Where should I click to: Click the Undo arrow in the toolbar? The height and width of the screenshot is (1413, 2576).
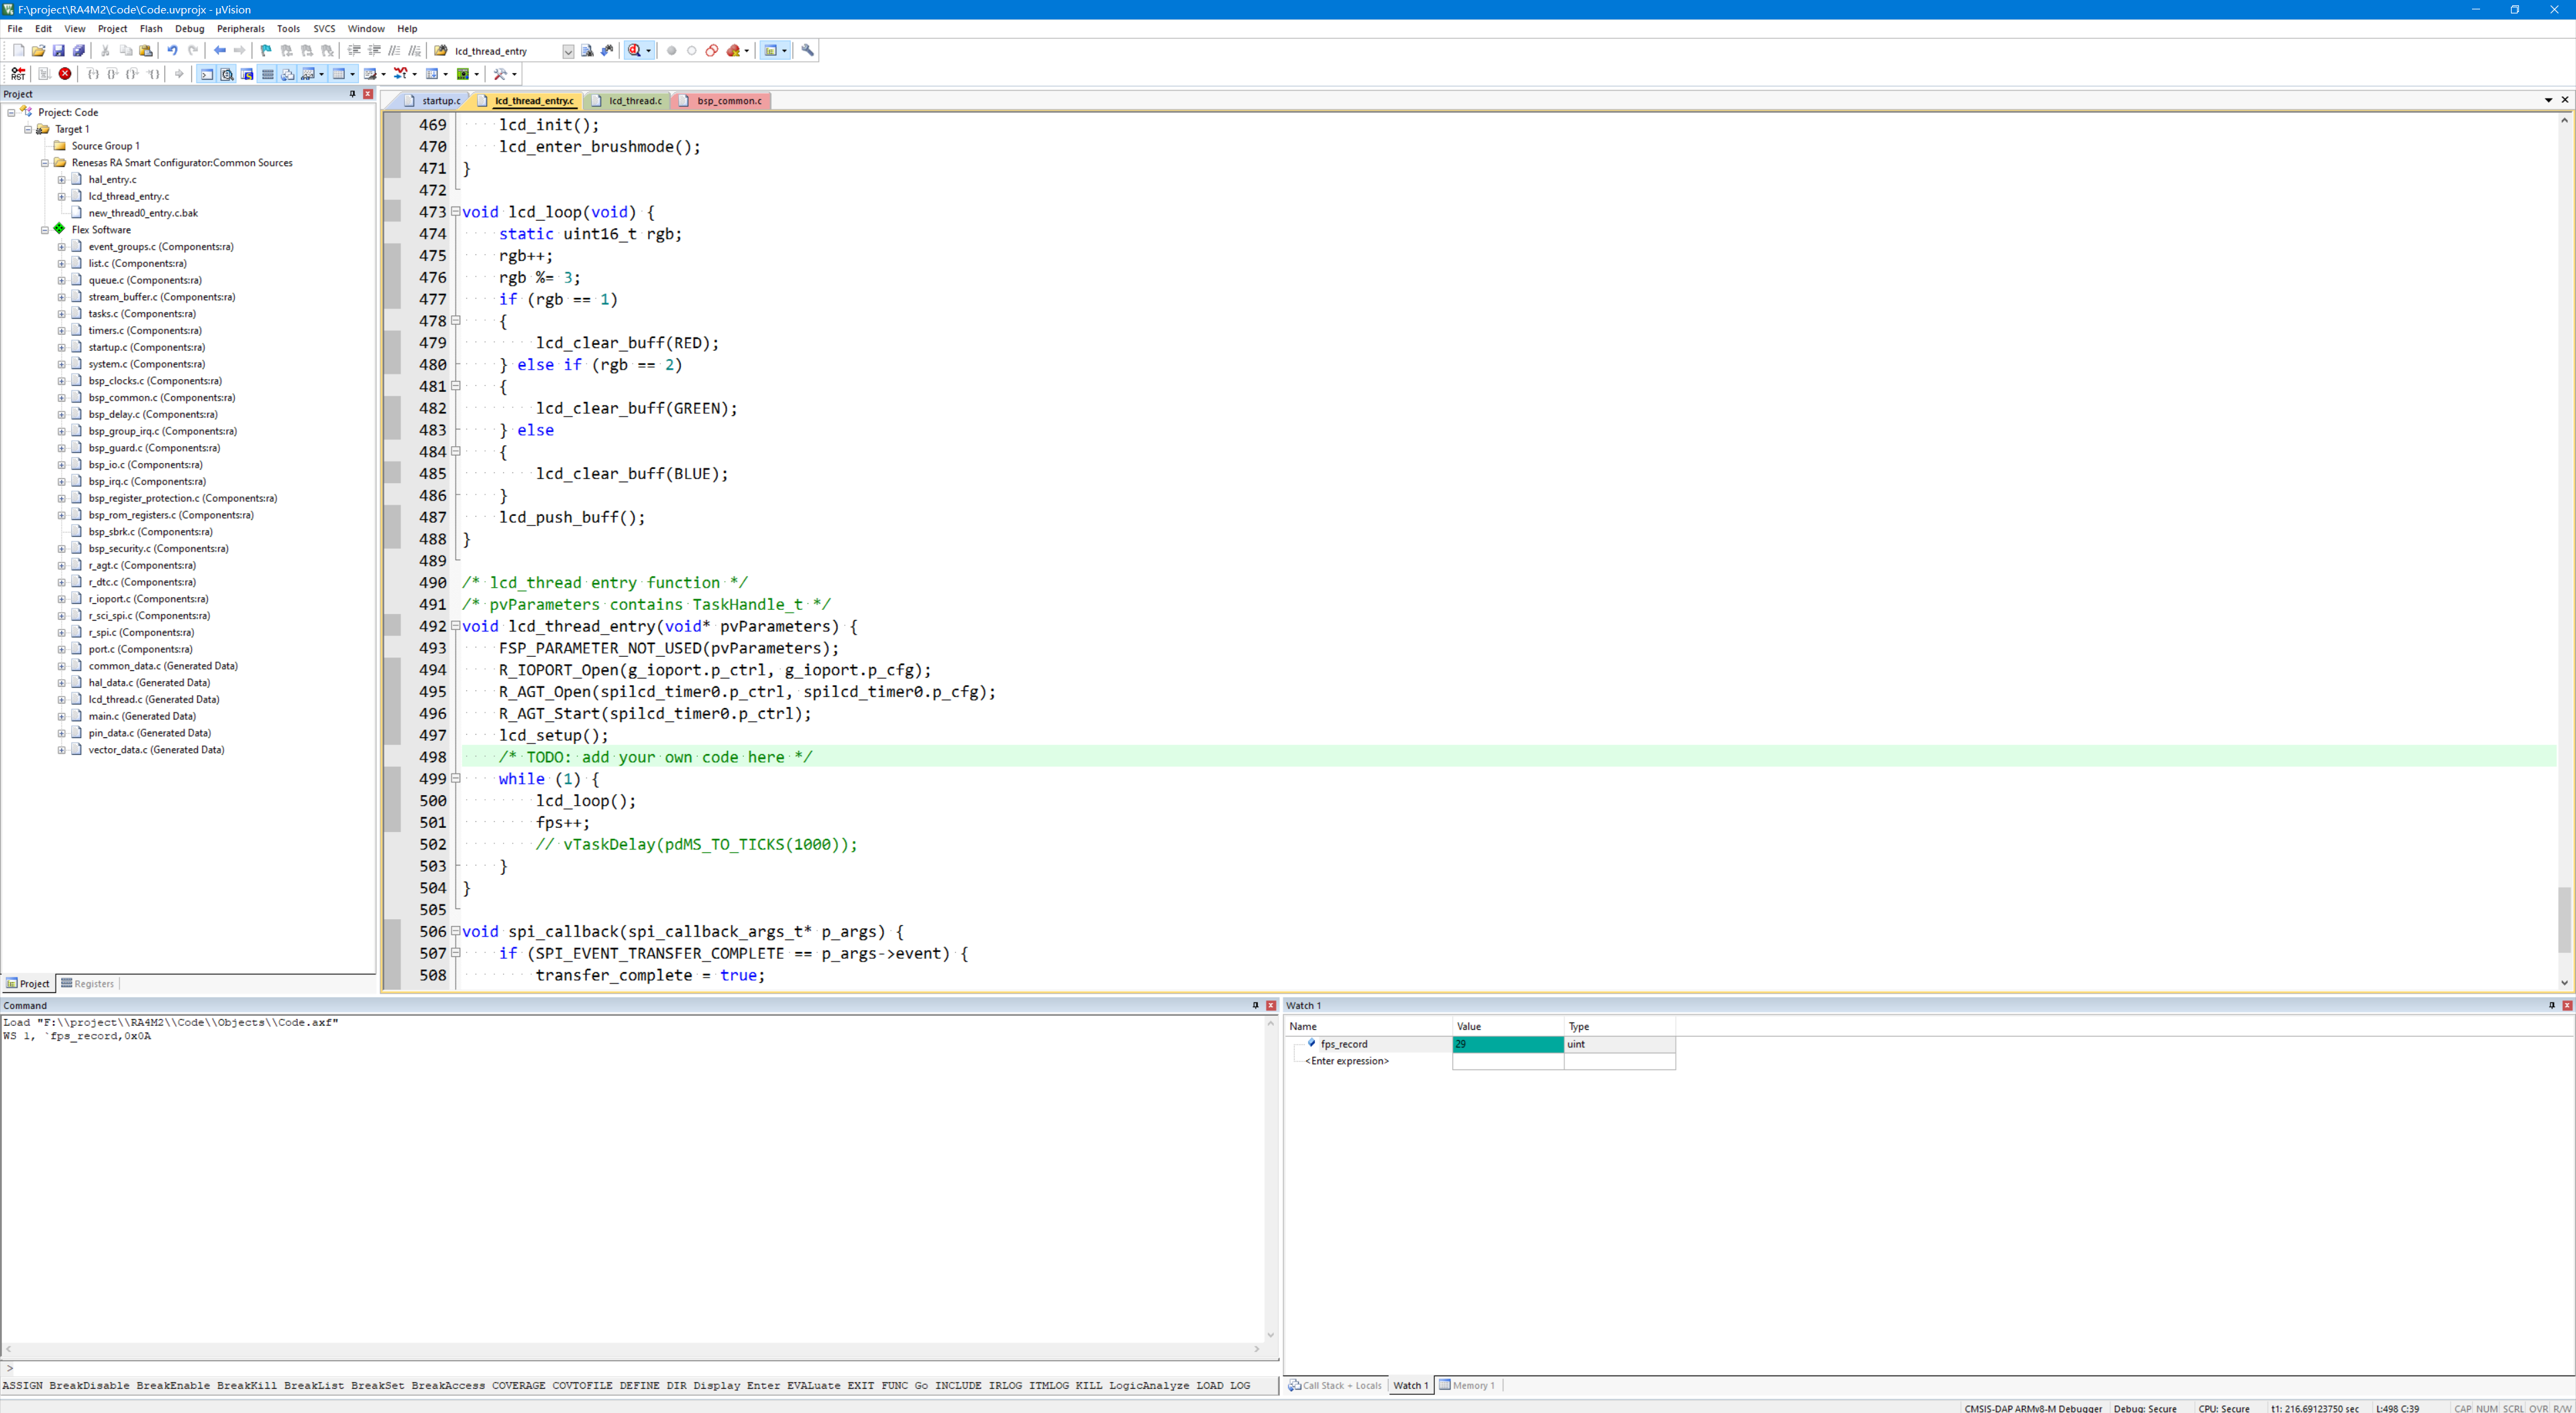click(172, 51)
